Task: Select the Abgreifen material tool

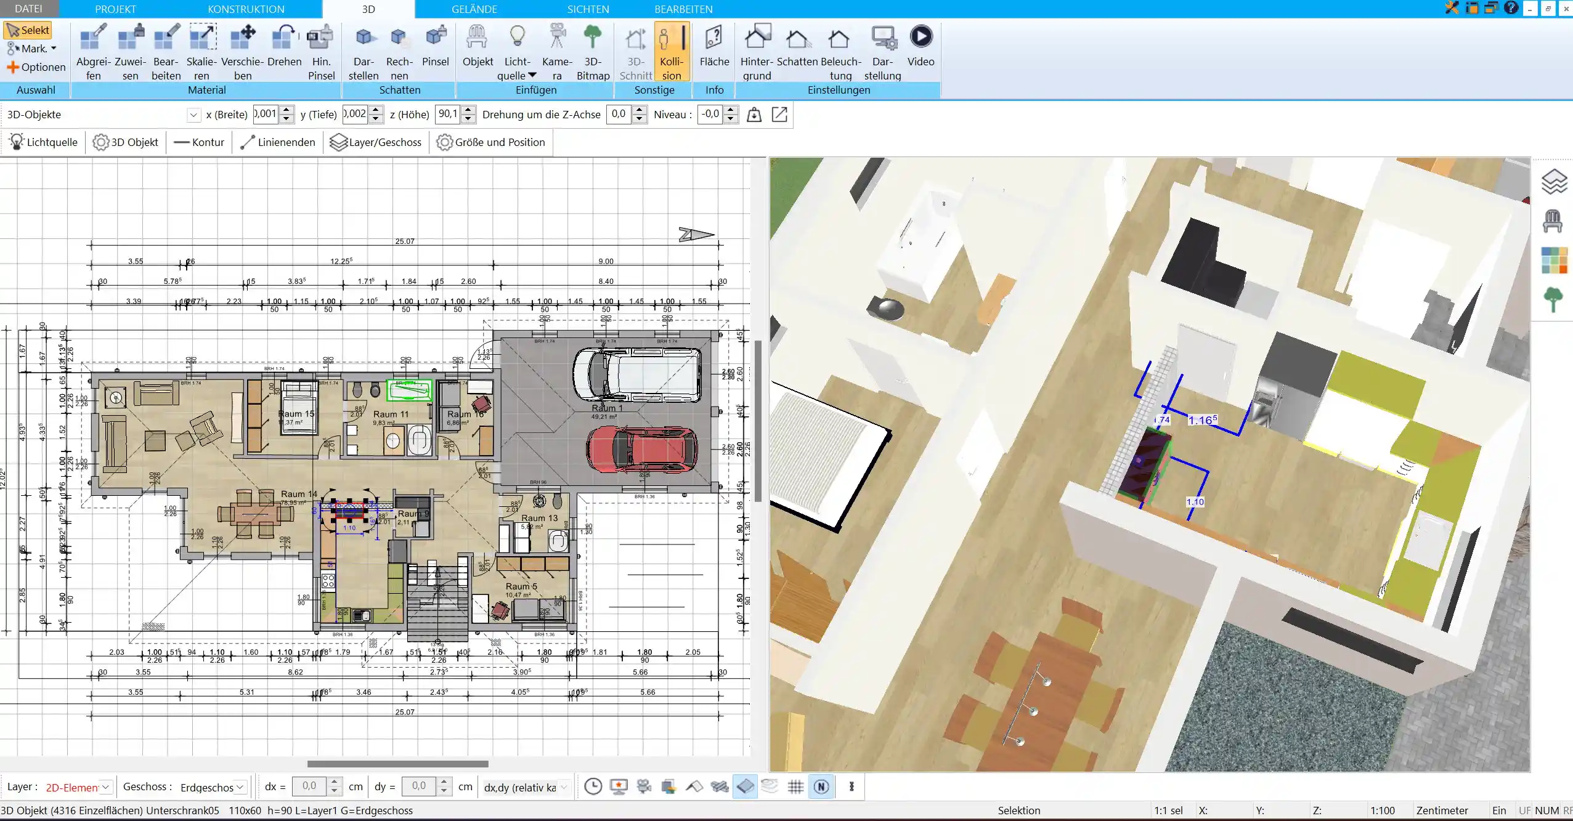Action: pyautogui.click(x=94, y=52)
